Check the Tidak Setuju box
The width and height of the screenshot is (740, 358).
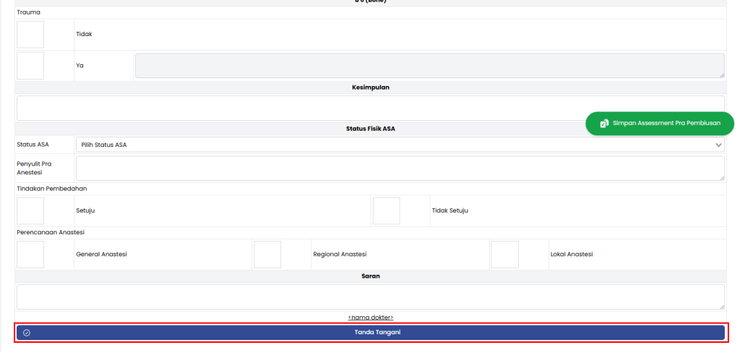pyautogui.click(x=386, y=211)
